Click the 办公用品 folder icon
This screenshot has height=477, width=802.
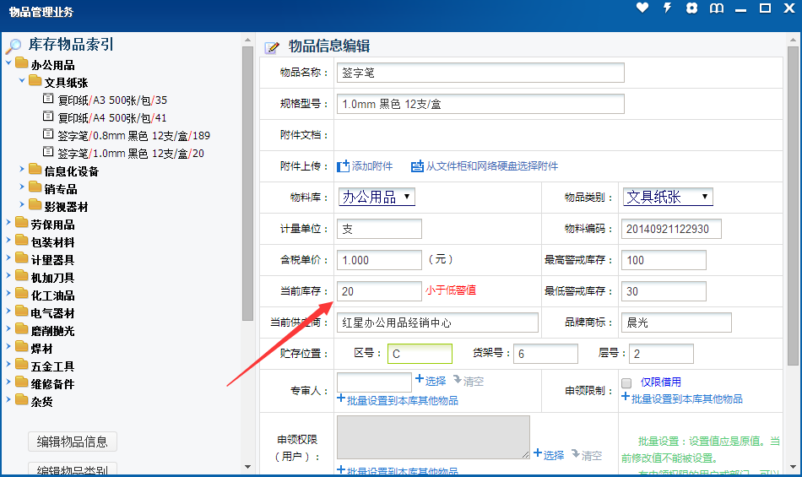click(x=21, y=62)
